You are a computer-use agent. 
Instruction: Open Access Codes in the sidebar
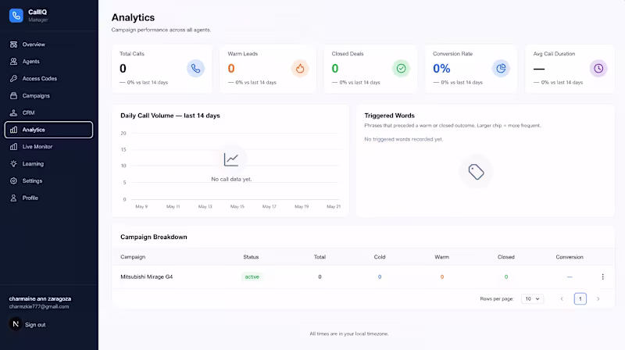[x=48, y=79]
